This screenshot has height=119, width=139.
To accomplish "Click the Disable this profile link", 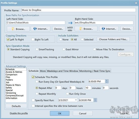I will pos(19,113).
